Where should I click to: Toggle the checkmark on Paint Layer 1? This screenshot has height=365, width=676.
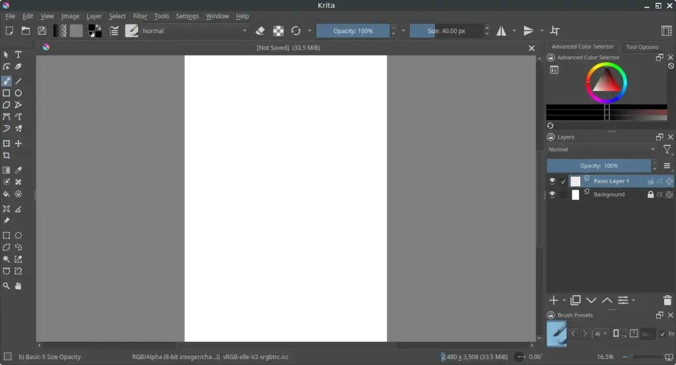click(563, 182)
